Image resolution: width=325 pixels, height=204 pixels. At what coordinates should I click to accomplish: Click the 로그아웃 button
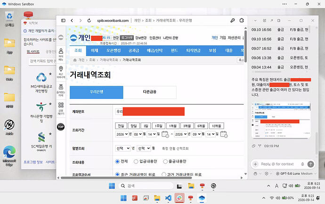(x=127, y=38)
